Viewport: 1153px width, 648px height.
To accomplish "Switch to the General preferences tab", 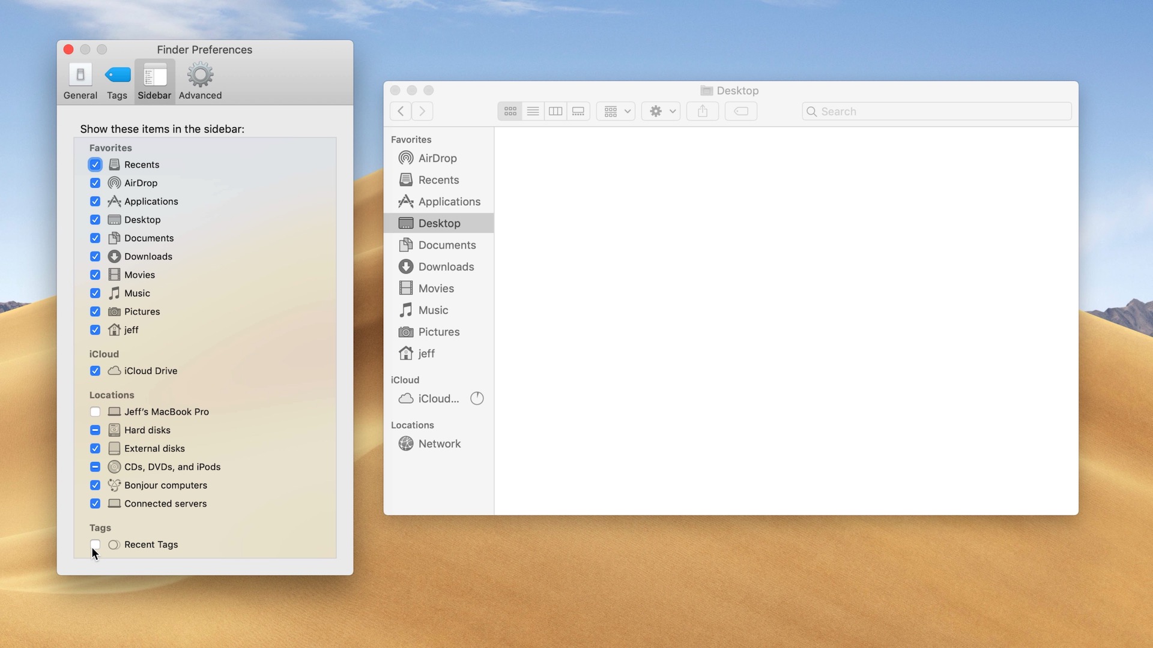I will point(80,80).
